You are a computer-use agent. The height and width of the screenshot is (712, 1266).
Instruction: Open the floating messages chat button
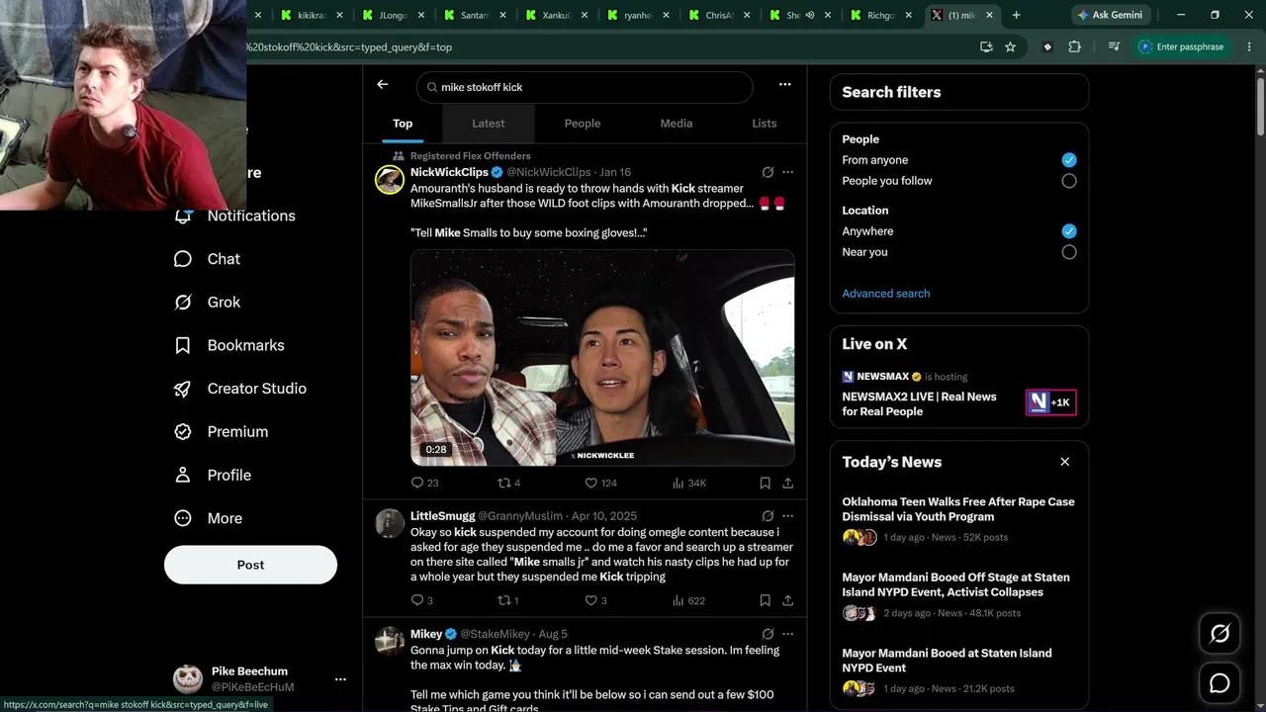tap(1220, 683)
